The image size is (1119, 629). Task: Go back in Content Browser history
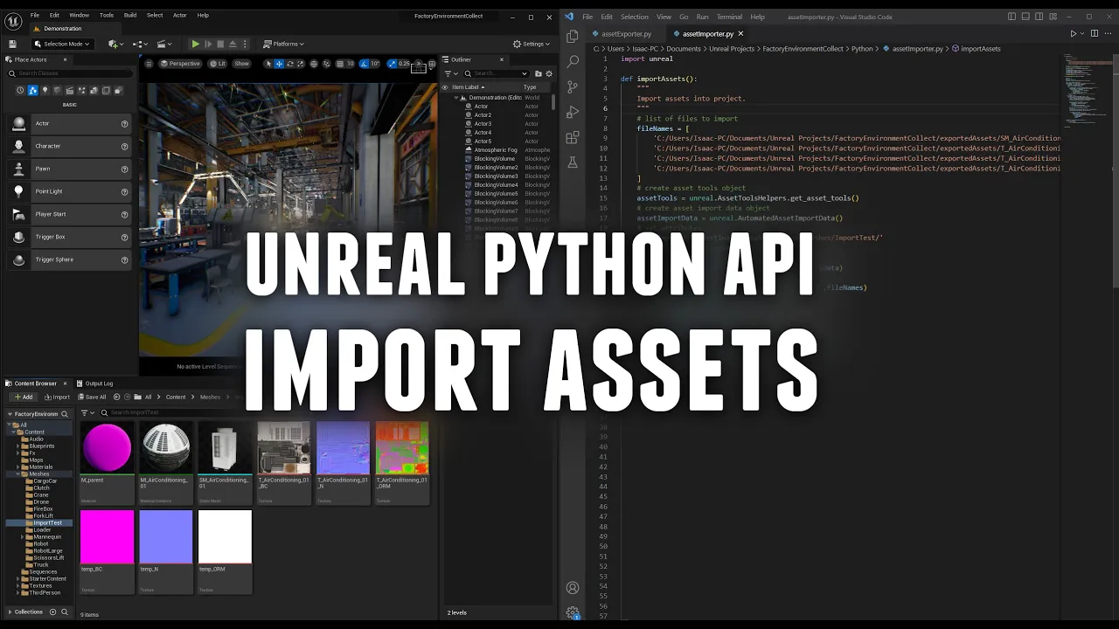pos(116,397)
